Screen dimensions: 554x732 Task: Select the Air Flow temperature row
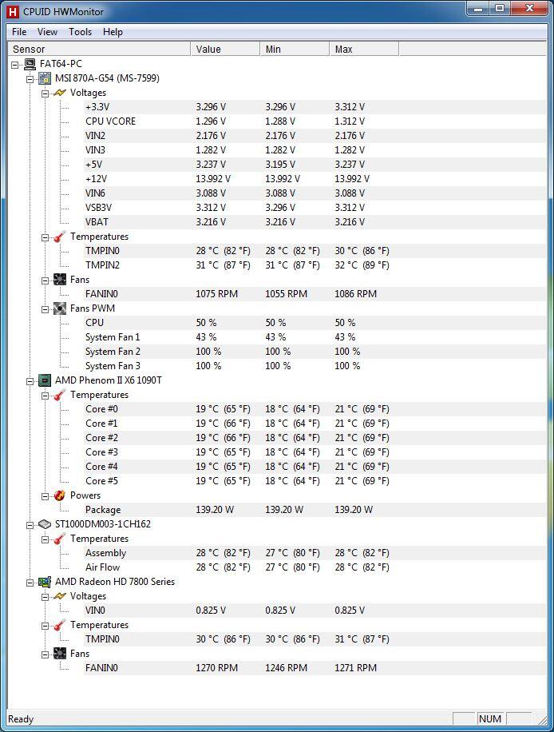coord(315,567)
